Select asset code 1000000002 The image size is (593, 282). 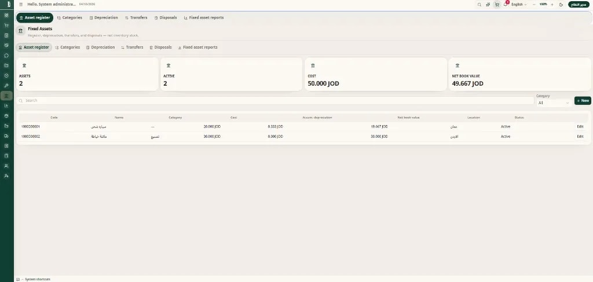[x=31, y=137]
